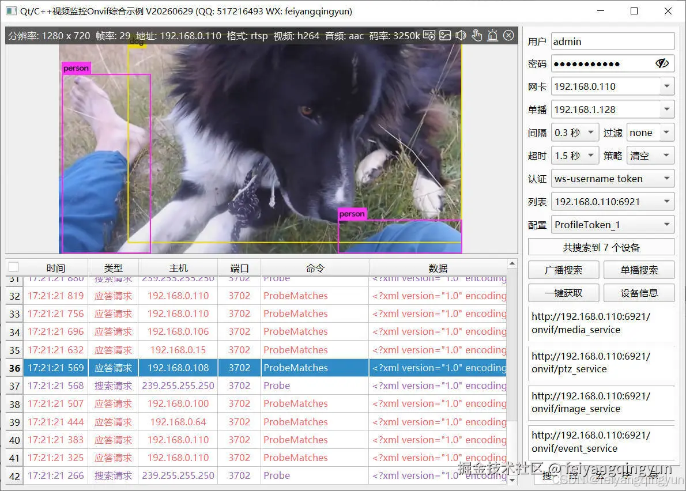Screen dimensions: 686x491
Task: Click time cell 17:21:21 444 in row 39
Action: [55, 422]
